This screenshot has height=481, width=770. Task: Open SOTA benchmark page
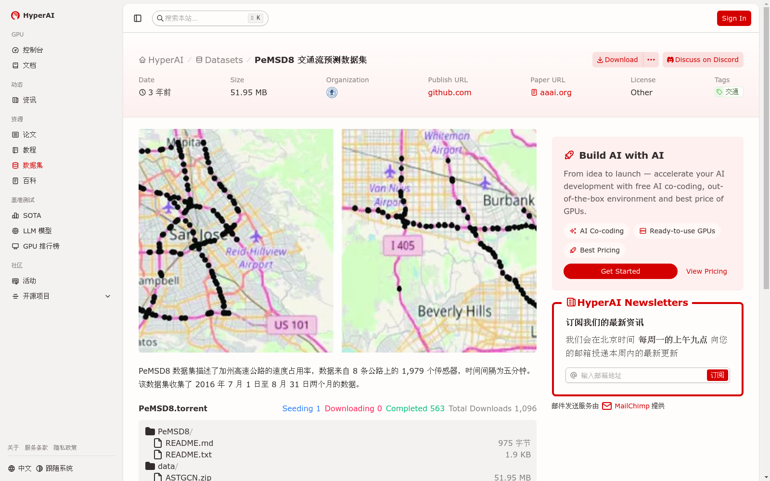pyautogui.click(x=62, y=215)
